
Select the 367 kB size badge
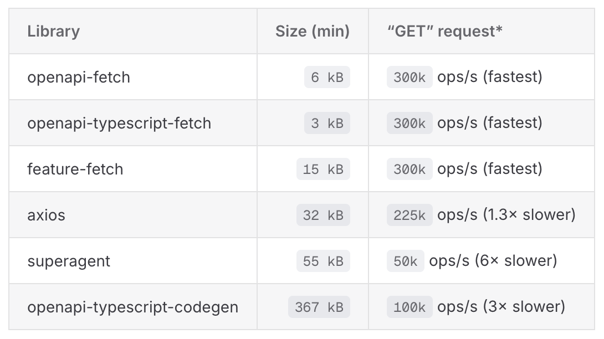coord(319,307)
